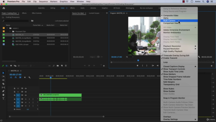Select the Pen tool

3,91
